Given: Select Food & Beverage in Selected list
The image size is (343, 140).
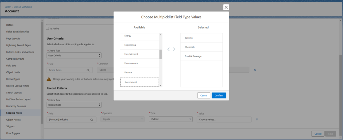Looking at the screenshot, I should click(x=201, y=56).
